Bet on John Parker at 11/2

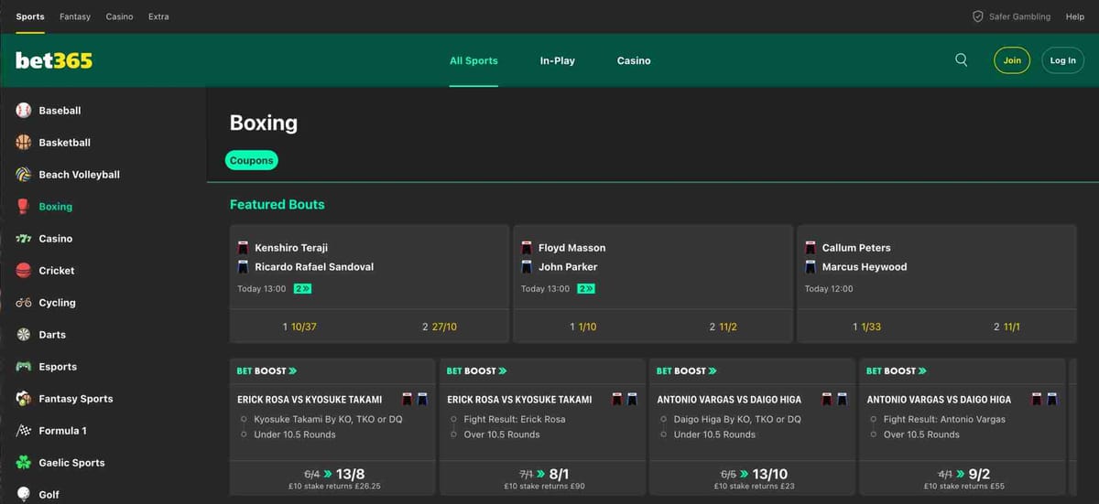[x=724, y=327]
